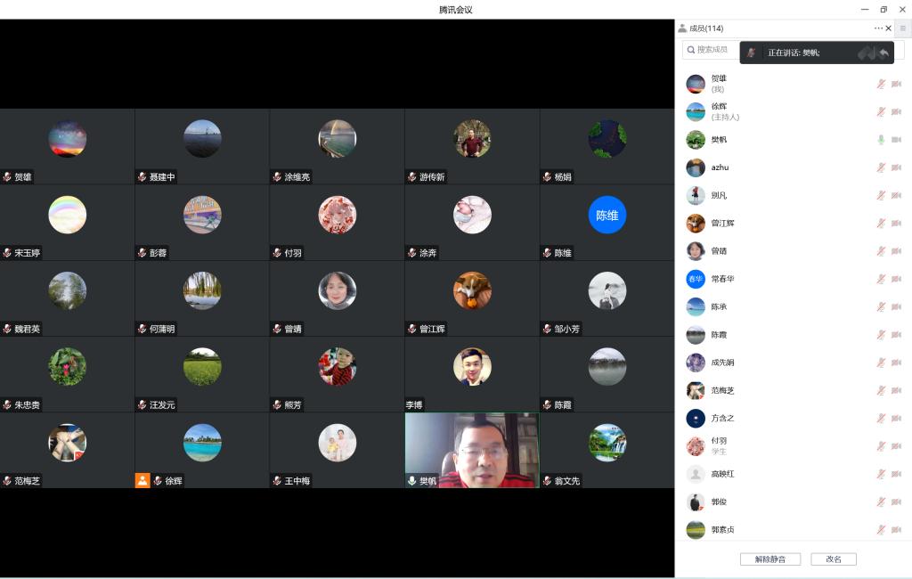
Task: Click the green microphone icon for 樊帆
Action: [x=881, y=140]
